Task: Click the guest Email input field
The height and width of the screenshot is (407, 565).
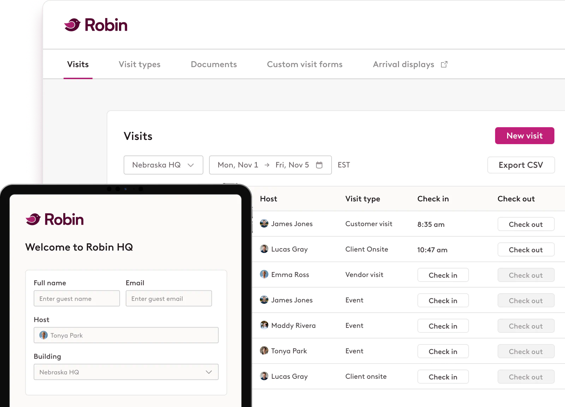Action: click(x=169, y=299)
